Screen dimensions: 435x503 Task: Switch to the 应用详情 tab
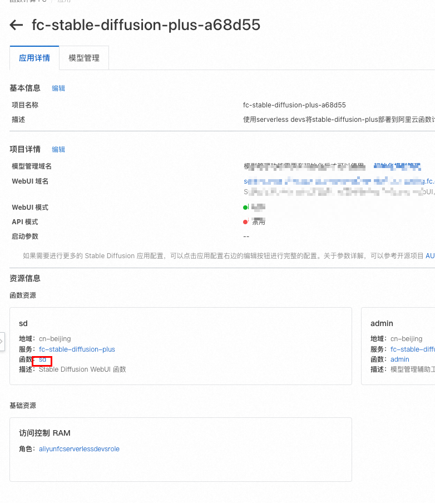point(34,58)
